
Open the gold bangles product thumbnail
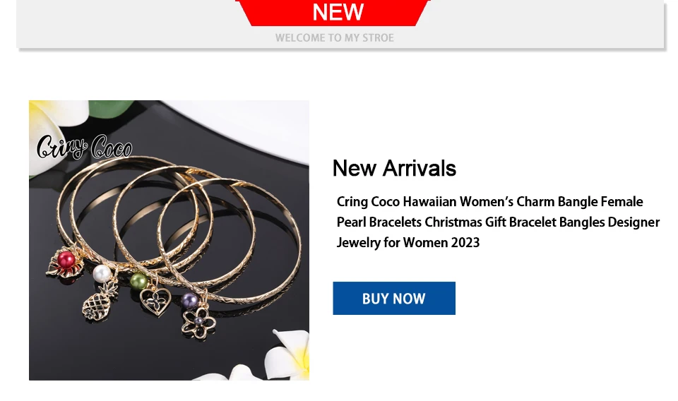[169, 240]
